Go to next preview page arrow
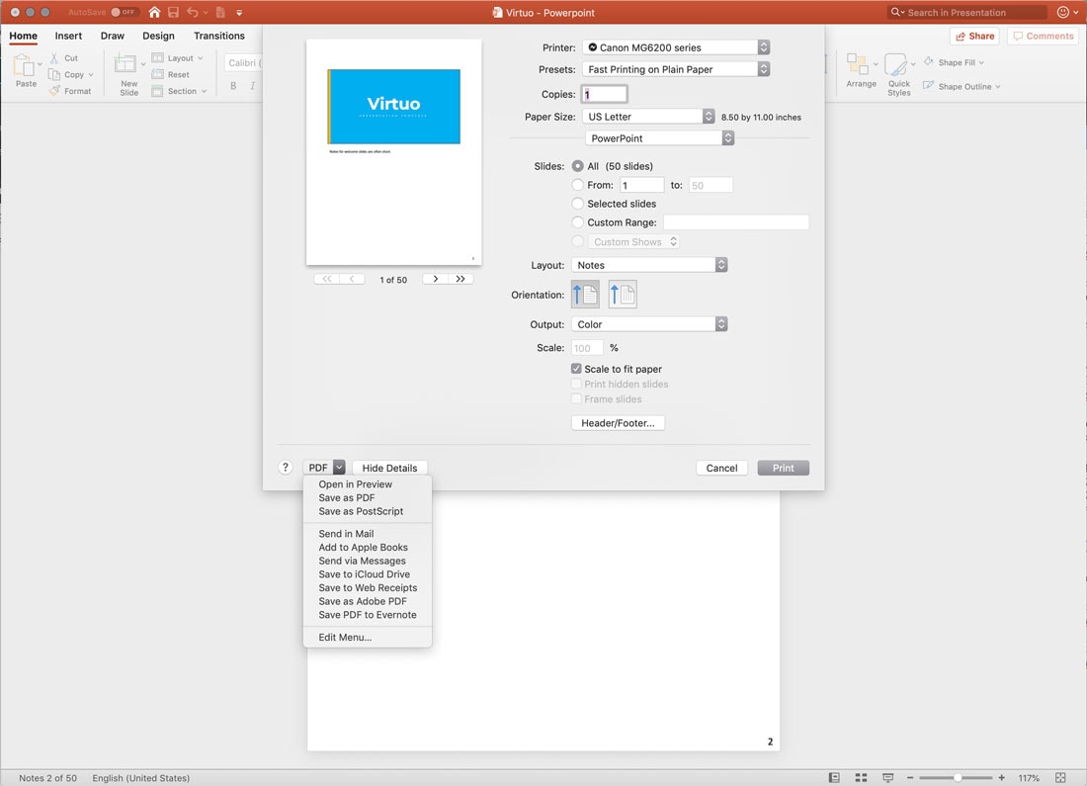The height and width of the screenshot is (786, 1087). tap(436, 280)
